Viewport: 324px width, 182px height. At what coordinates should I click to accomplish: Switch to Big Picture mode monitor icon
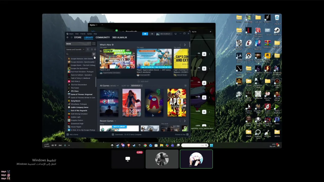point(175,34)
